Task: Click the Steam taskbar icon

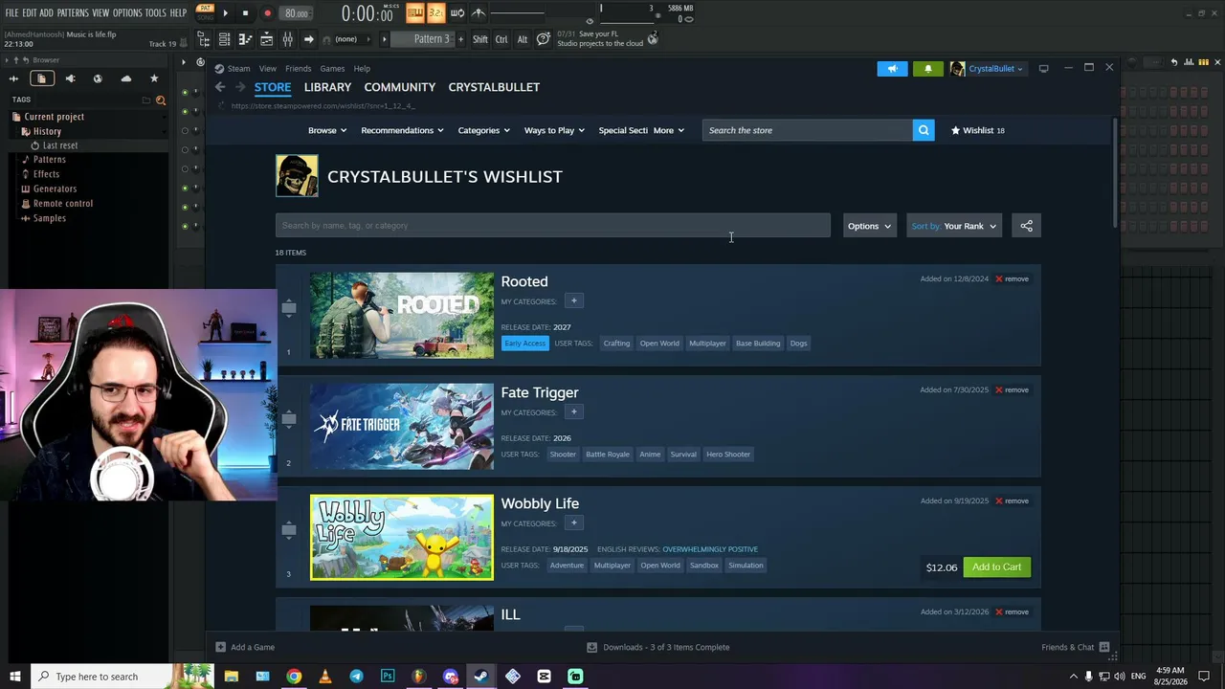Action: (x=481, y=677)
